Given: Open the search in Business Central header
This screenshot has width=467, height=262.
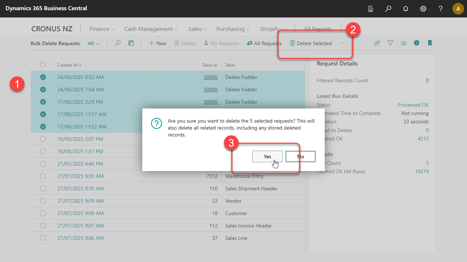Looking at the screenshot, I should tap(388, 9).
